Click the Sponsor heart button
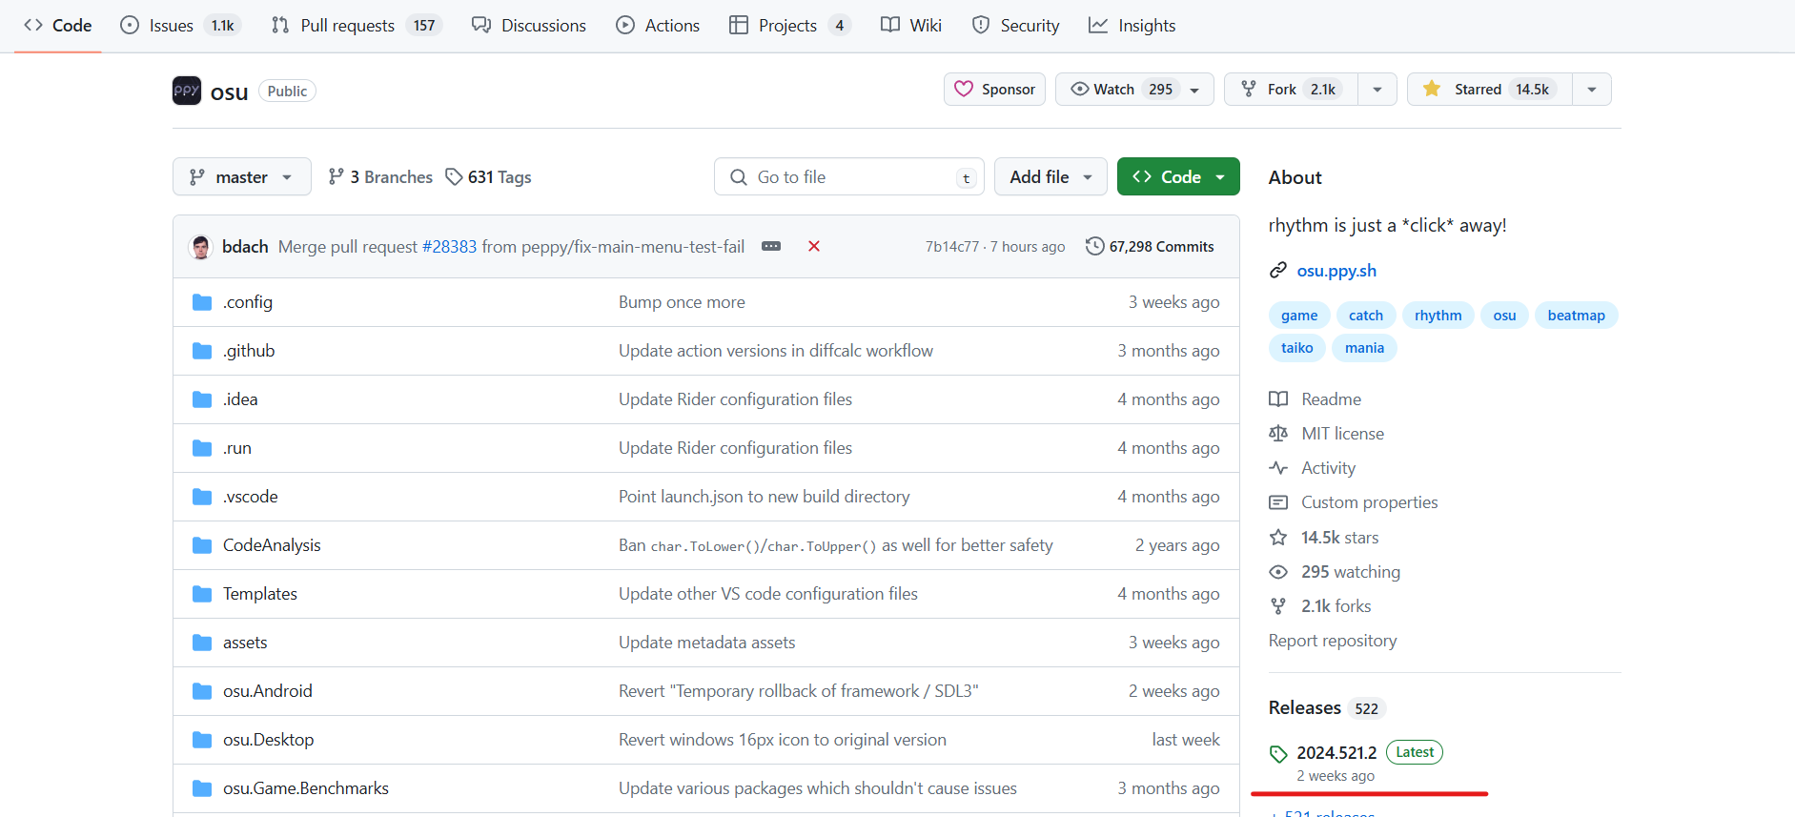 (994, 90)
